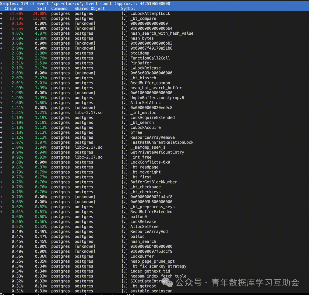The width and height of the screenshot is (309, 295).
Task: Select the _bt_readpage symbol
Action: coord(144,167)
